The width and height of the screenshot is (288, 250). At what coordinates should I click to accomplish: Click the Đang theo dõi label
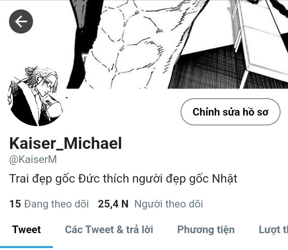coord(56,204)
